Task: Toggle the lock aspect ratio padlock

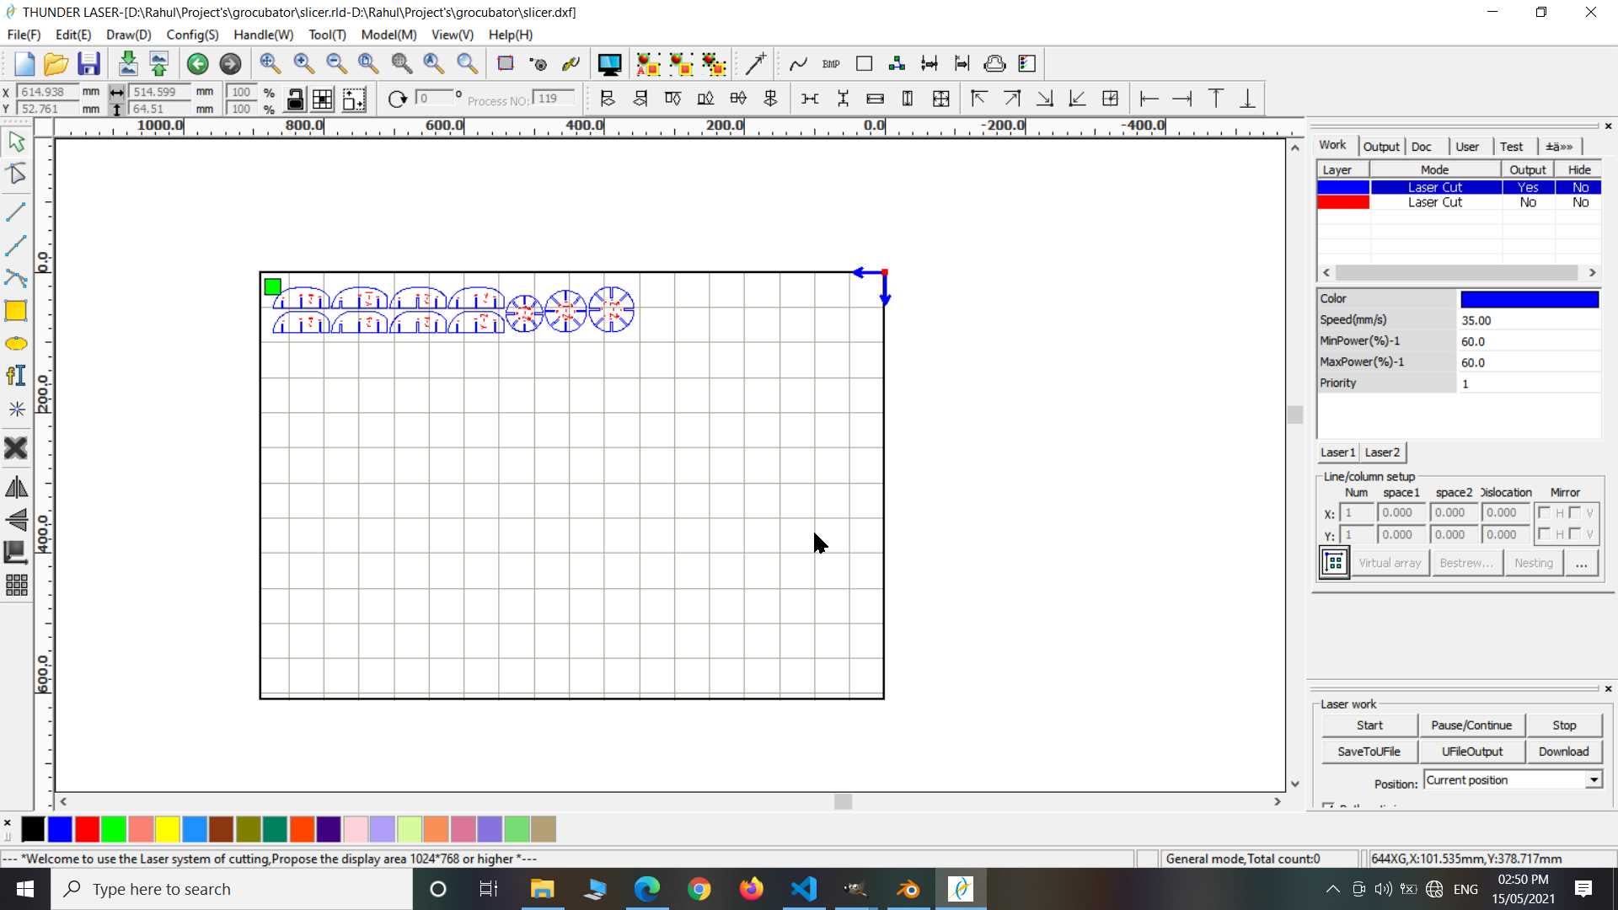Action: (295, 99)
